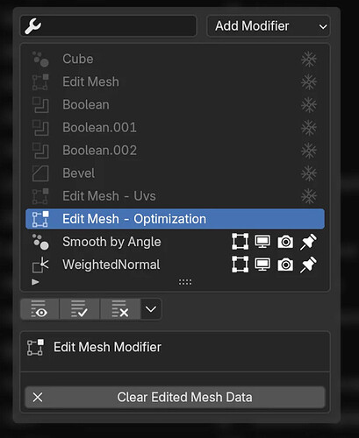Open the Add Modifier dropdown
Screen dimensions: 359x438
coord(269,26)
